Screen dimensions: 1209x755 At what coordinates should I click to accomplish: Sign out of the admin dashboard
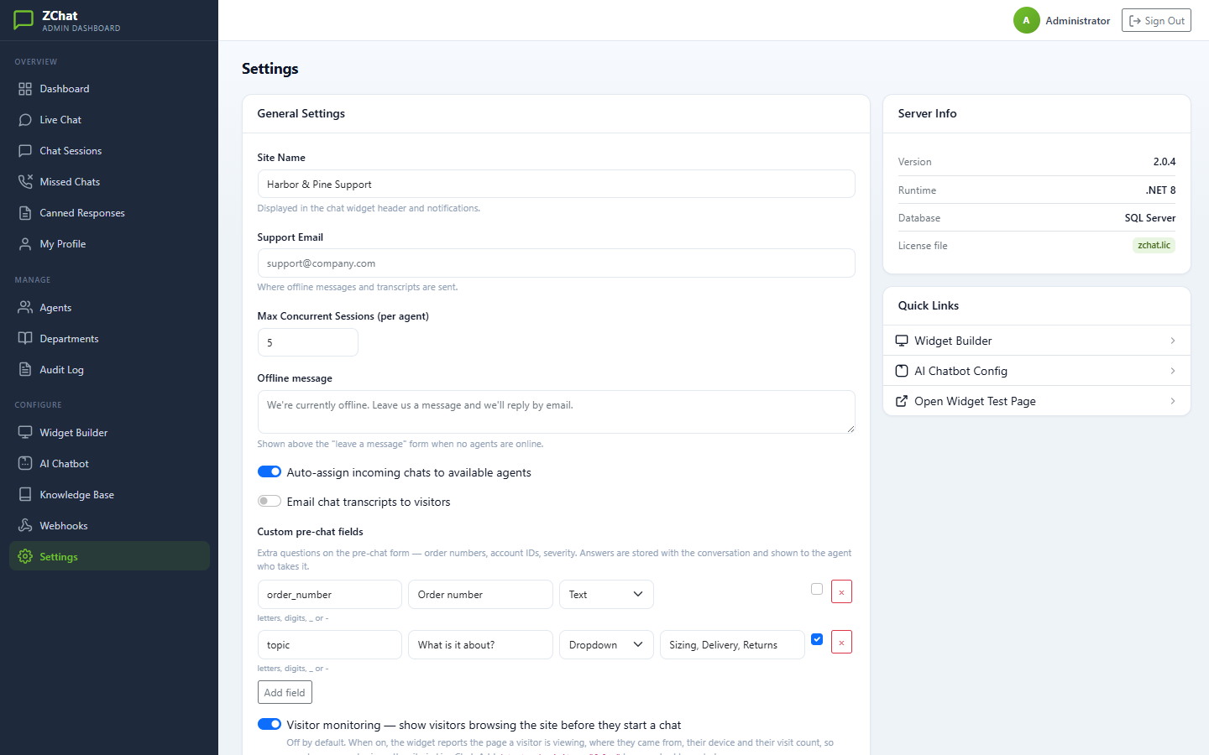1156,20
